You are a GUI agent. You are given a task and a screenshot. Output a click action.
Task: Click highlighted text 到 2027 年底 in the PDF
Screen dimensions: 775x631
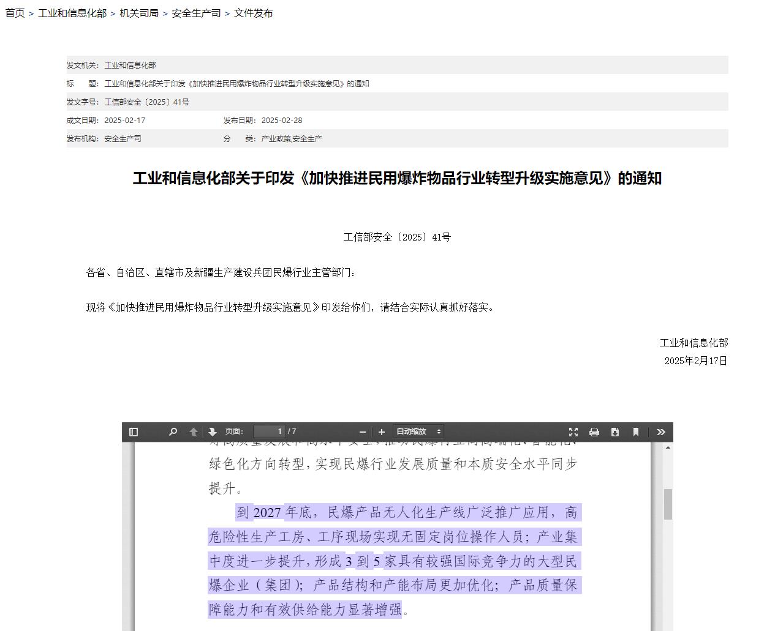tap(274, 512)
